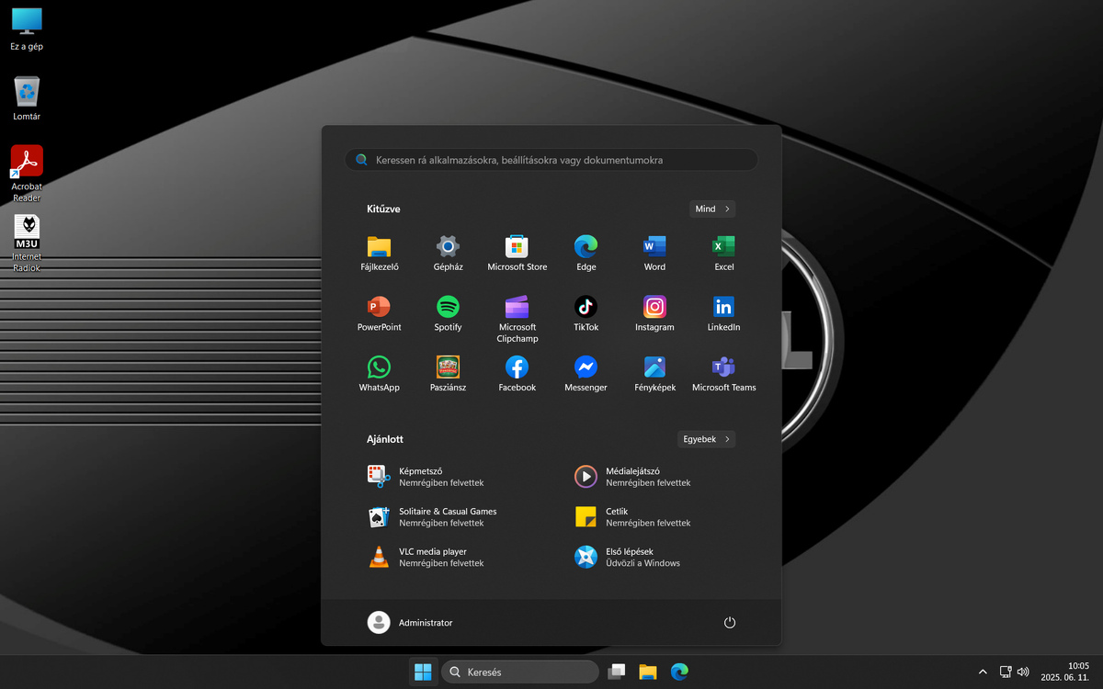Click the power button in Start menu
Screen dimensions: 1103x689
pos(730,623)
